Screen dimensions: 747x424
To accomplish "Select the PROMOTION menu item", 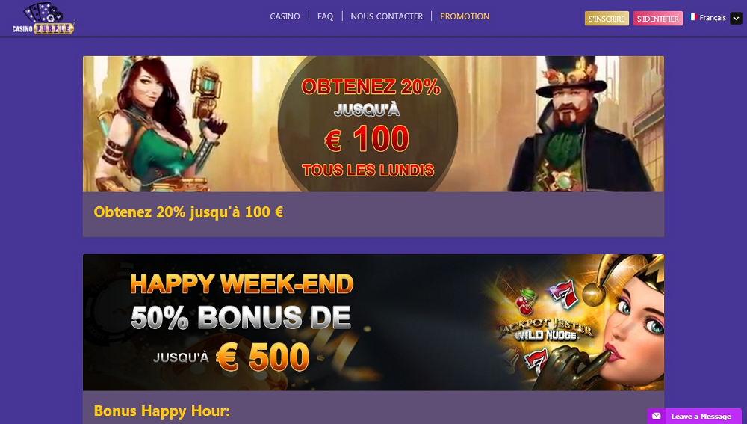I will [x=465, y=16].
